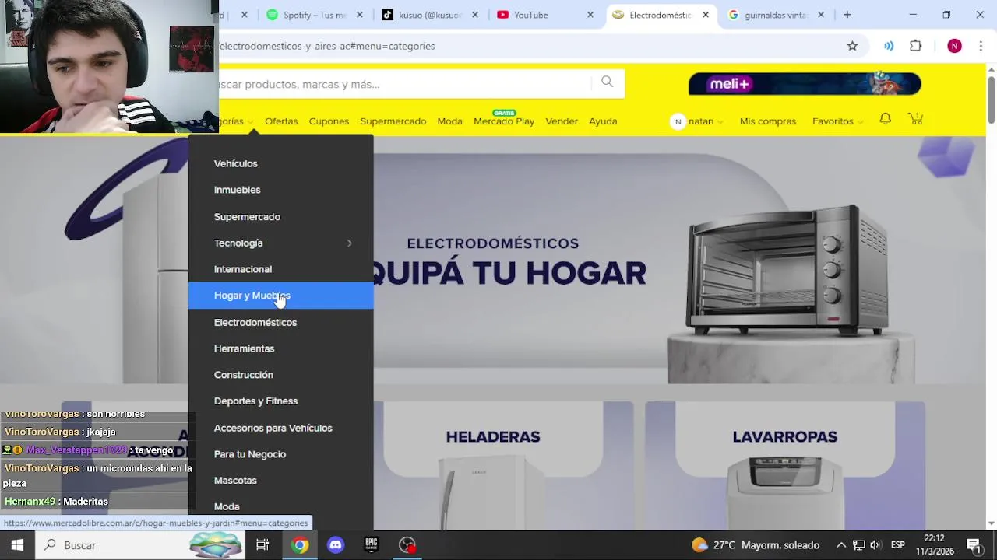This screenshot has width=997, height=560.
Task: Click the user avatar next to natan
Action: click(678, 121)
